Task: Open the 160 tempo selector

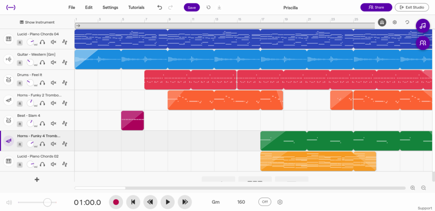Action: click(241, 202)
